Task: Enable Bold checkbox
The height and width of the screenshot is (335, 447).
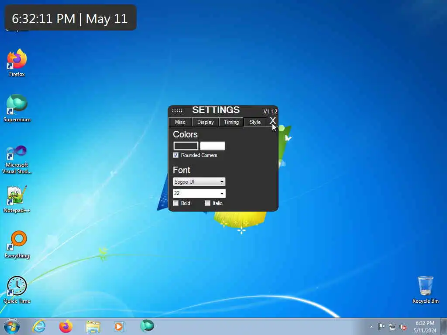Action: pyautogui.click(x=176, y=203)
